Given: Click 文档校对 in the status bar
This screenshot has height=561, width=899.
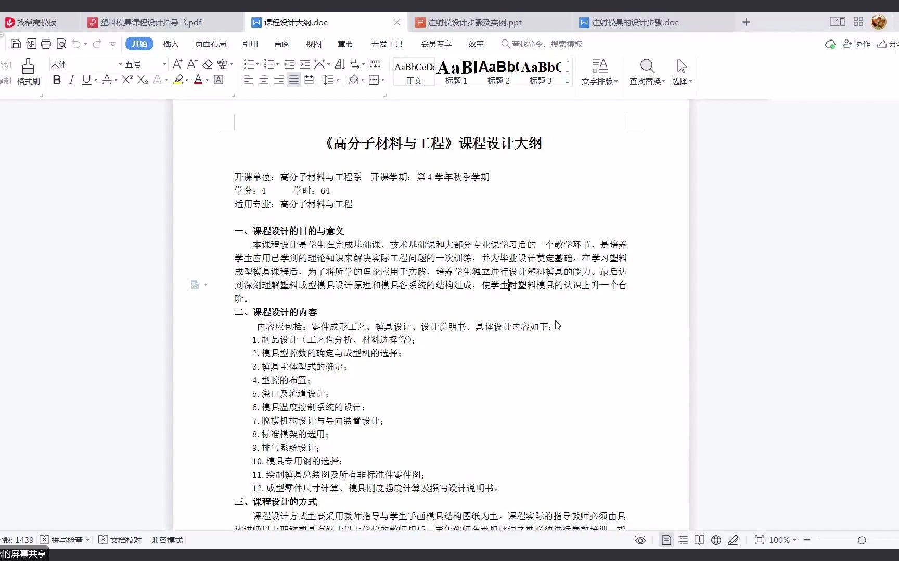Looking at the screenshot, I should (x=120, y=540).
